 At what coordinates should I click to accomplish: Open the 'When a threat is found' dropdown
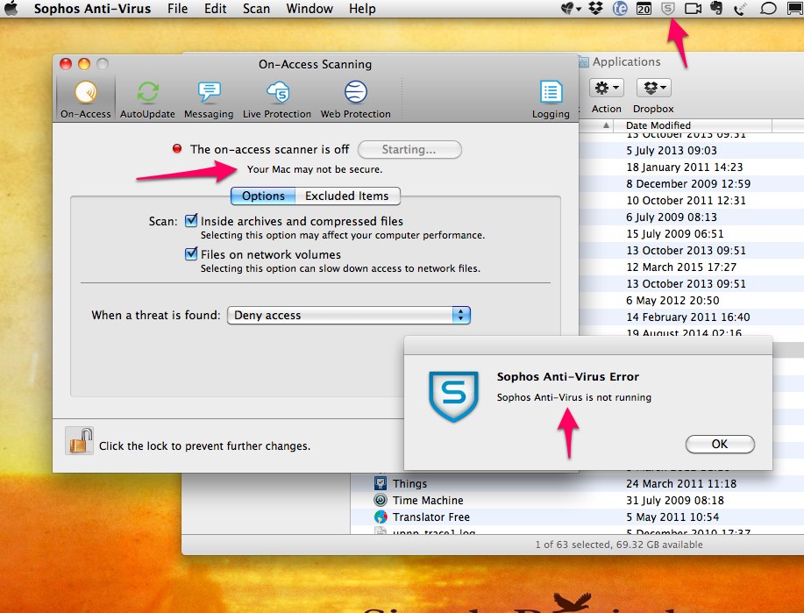click(x=349, y=315)
